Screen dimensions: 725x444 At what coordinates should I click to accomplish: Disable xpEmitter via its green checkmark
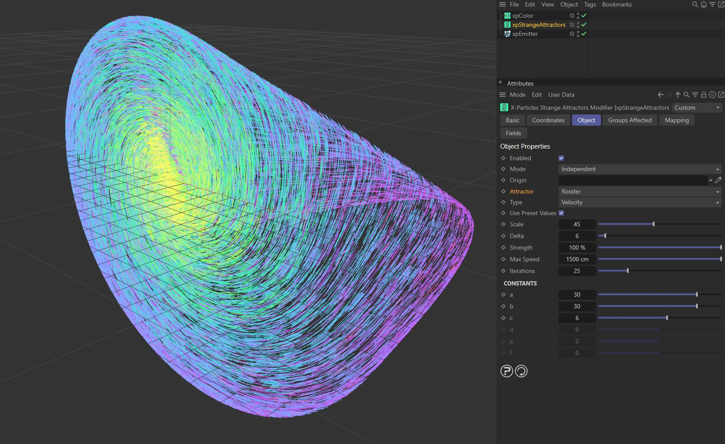coord(584,34)
